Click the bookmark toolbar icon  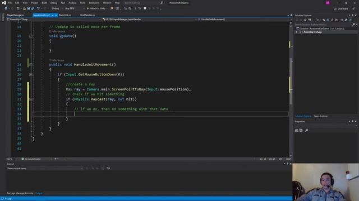pos(145,8)
